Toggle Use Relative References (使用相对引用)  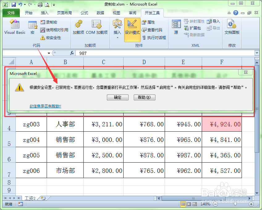54,30
